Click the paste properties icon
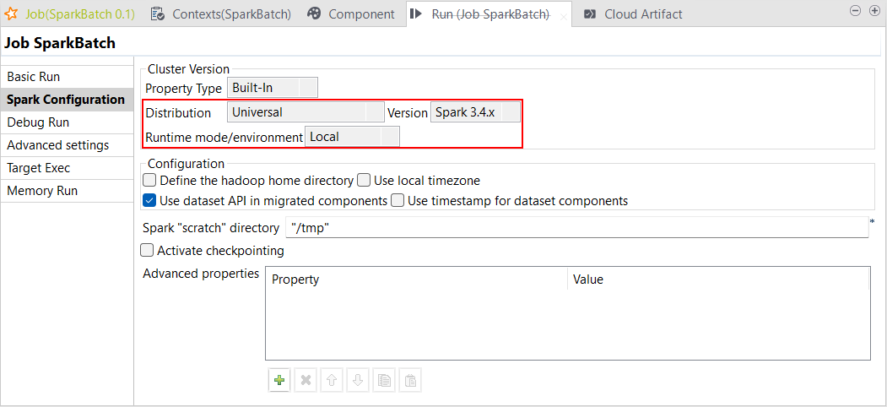This screenshot has width=887, height=407. click(x=409, y=381)
